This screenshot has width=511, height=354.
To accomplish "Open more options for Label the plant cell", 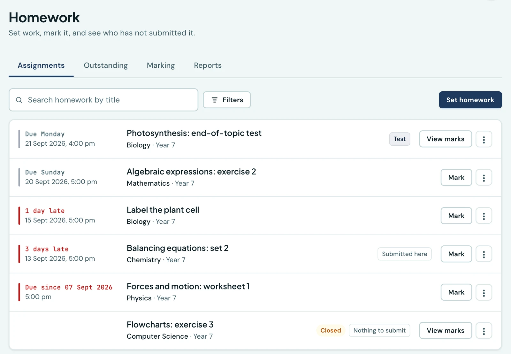I will point(484,216).
